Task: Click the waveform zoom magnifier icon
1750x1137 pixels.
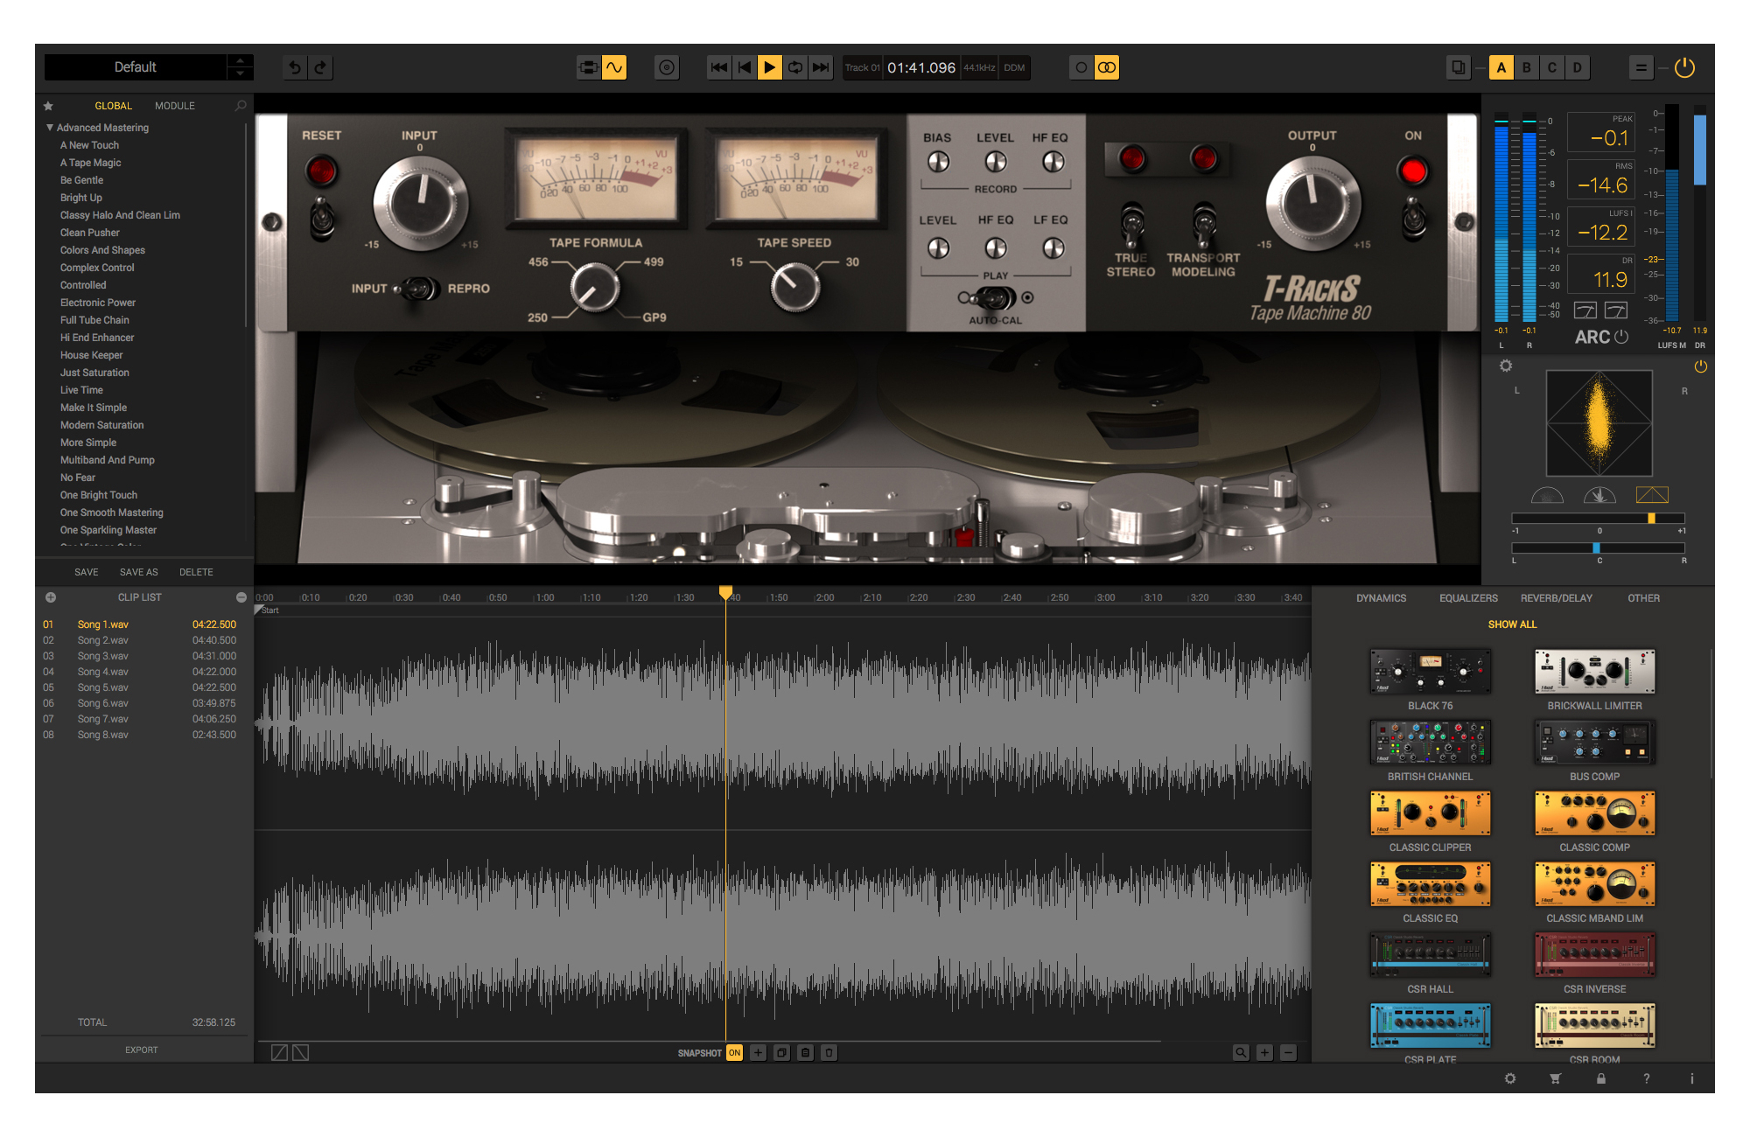Action: click(x=1241, y=1052)
